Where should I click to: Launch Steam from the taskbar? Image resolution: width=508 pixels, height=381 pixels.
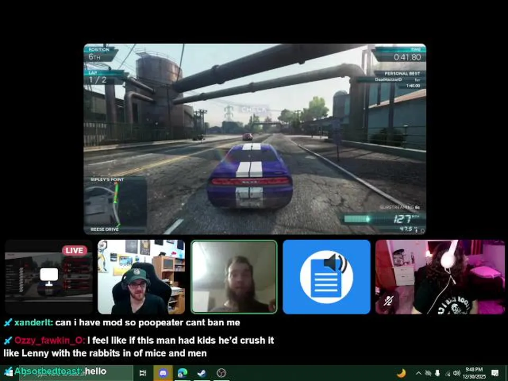tap(202, 373)
